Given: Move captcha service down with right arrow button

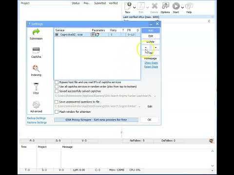Looking at the screenshot, I should point(156,48).
